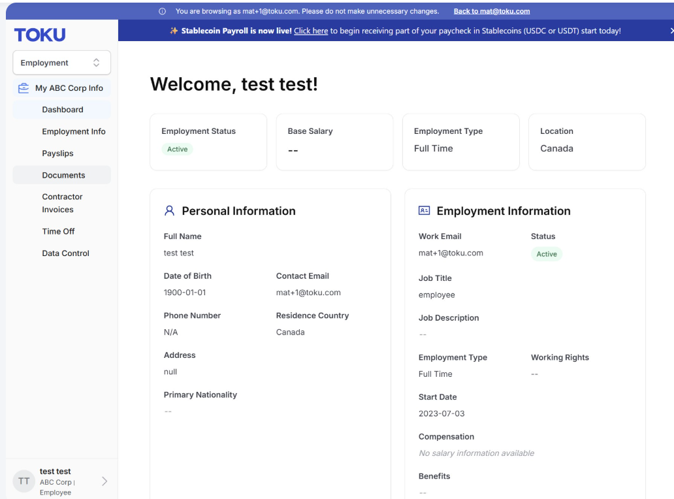
Task: Click the ID card icon by Employment Information
Action: click(x=425, y=210)
